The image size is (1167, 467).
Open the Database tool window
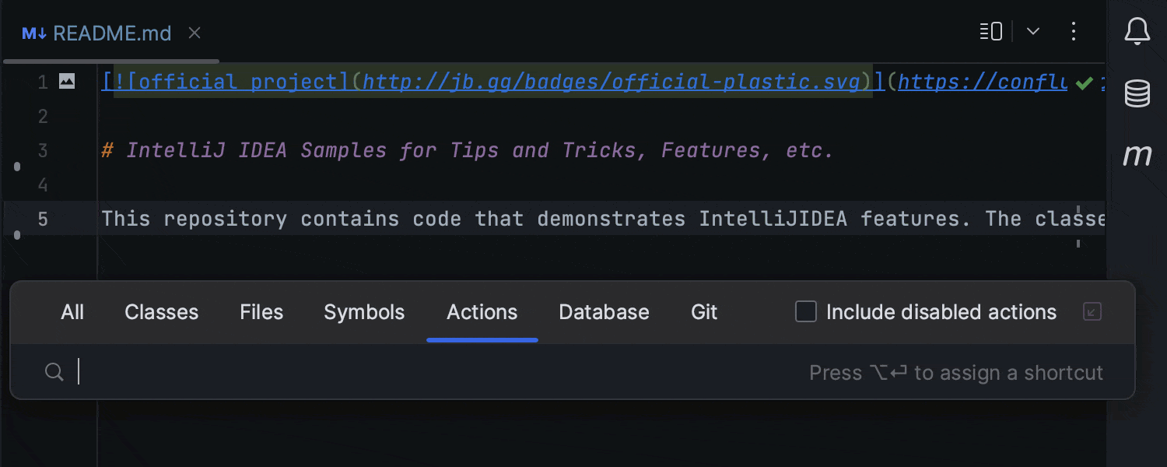tap(1137, 93)
